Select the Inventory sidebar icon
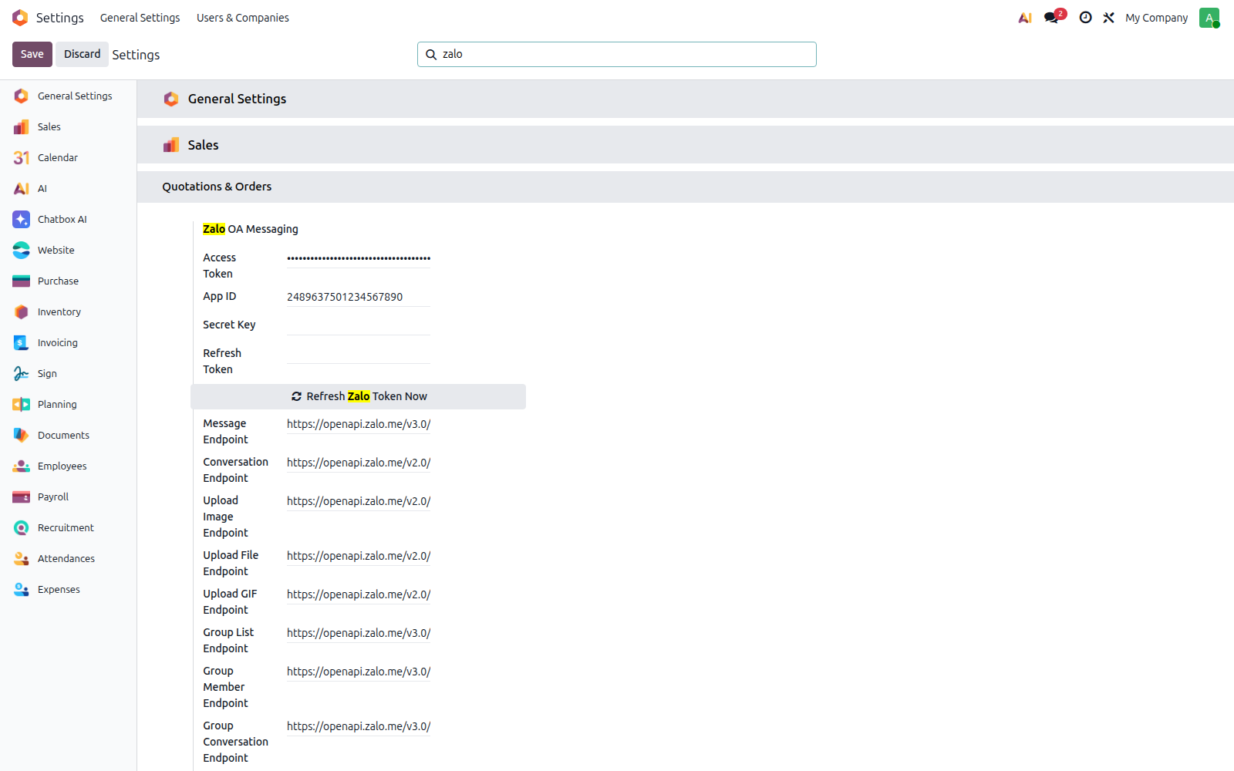 22,311
